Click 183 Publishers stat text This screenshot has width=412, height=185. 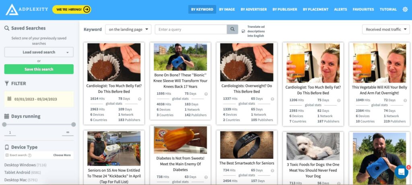click(129, 120)
